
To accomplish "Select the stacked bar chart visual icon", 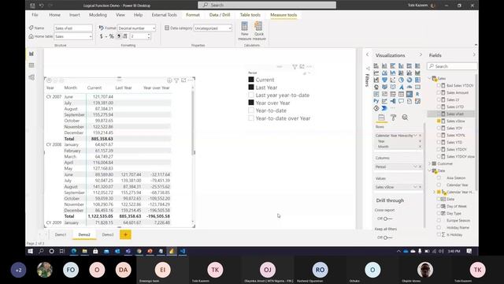I will coord(376,65).
